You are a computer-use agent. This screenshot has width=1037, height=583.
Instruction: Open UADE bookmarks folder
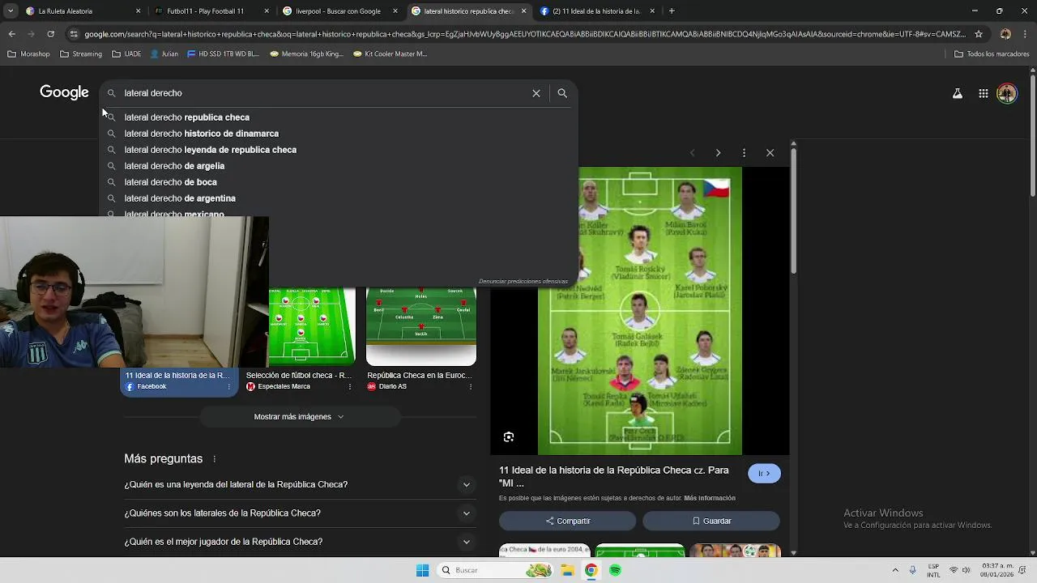[x=126, y=54]
